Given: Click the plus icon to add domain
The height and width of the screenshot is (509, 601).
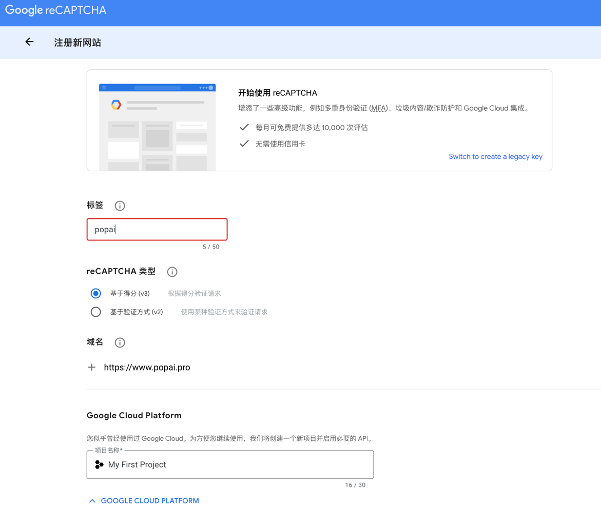Looking at the screenshot, I should pos(91,367).
